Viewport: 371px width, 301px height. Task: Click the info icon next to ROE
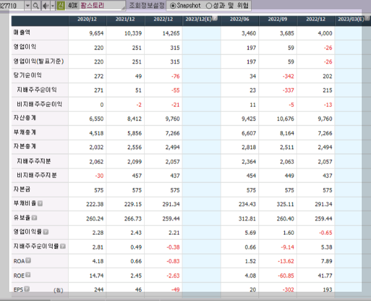coord(28,274)
